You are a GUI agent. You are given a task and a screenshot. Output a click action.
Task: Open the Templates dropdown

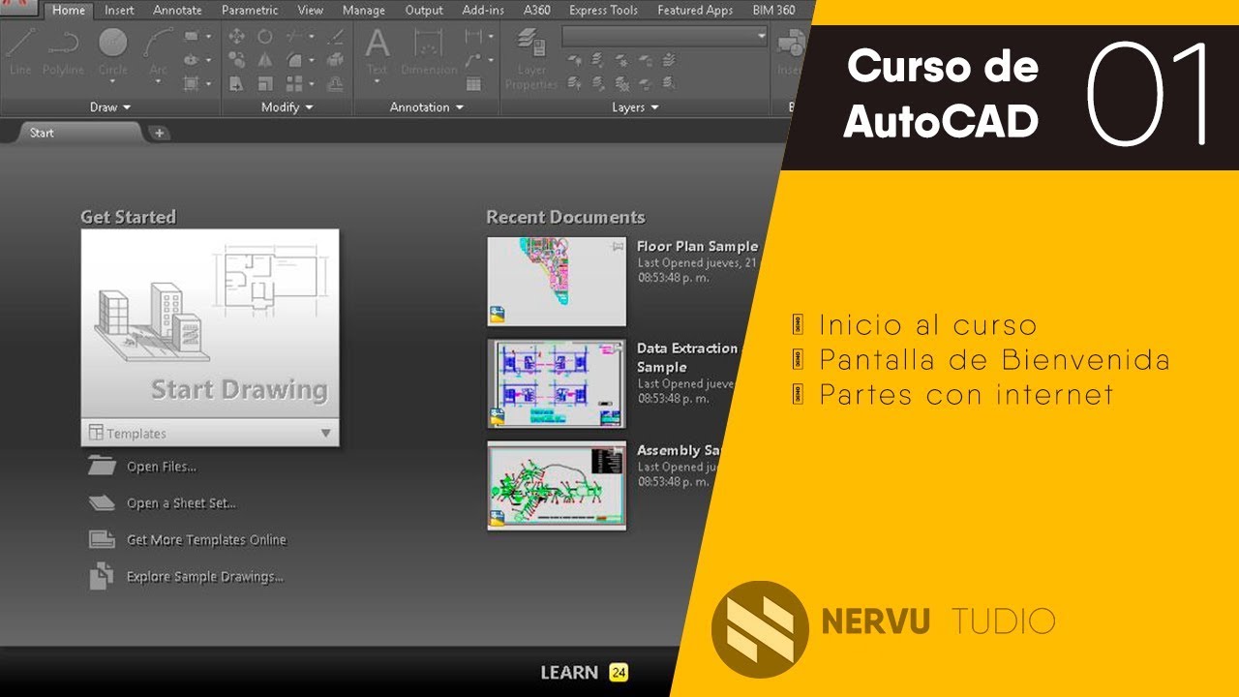[x=210, y=433]
